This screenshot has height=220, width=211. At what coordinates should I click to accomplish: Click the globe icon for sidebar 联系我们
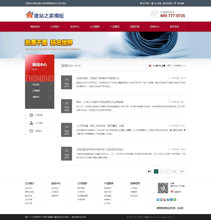click(x=31, y=131)
